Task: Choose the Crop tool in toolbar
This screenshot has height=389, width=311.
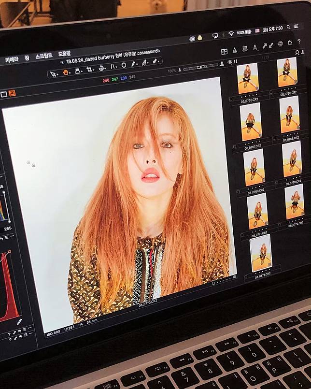Action: [x=89, y=70]
